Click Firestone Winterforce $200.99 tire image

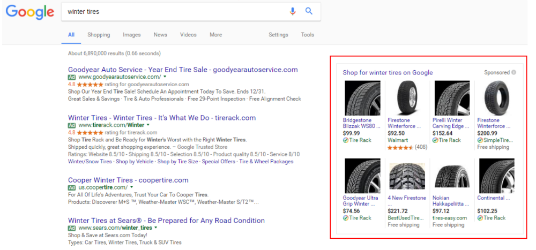tap(497, 98)
